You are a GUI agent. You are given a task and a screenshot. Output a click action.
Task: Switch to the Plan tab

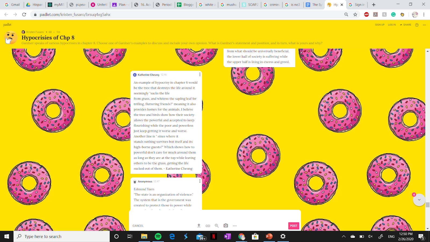tap(121, 5)
